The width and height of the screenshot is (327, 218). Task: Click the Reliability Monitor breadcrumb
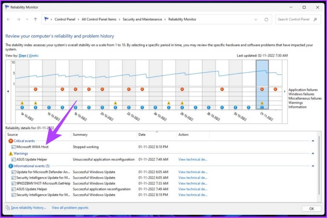(182, 20)
